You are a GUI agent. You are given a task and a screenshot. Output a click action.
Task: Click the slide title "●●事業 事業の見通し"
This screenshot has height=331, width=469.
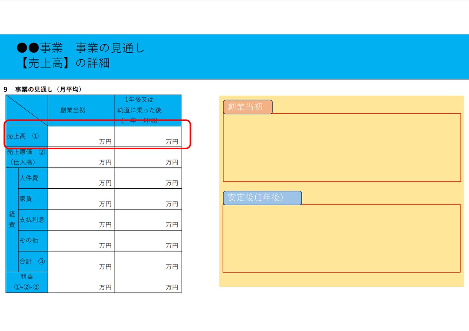pos(81,48)
